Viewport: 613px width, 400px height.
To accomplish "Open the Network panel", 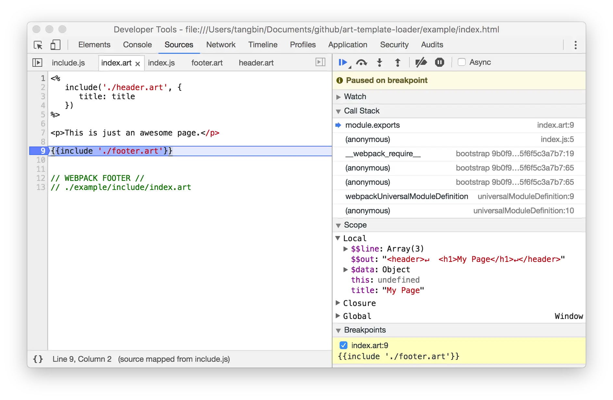I will 221,45.
